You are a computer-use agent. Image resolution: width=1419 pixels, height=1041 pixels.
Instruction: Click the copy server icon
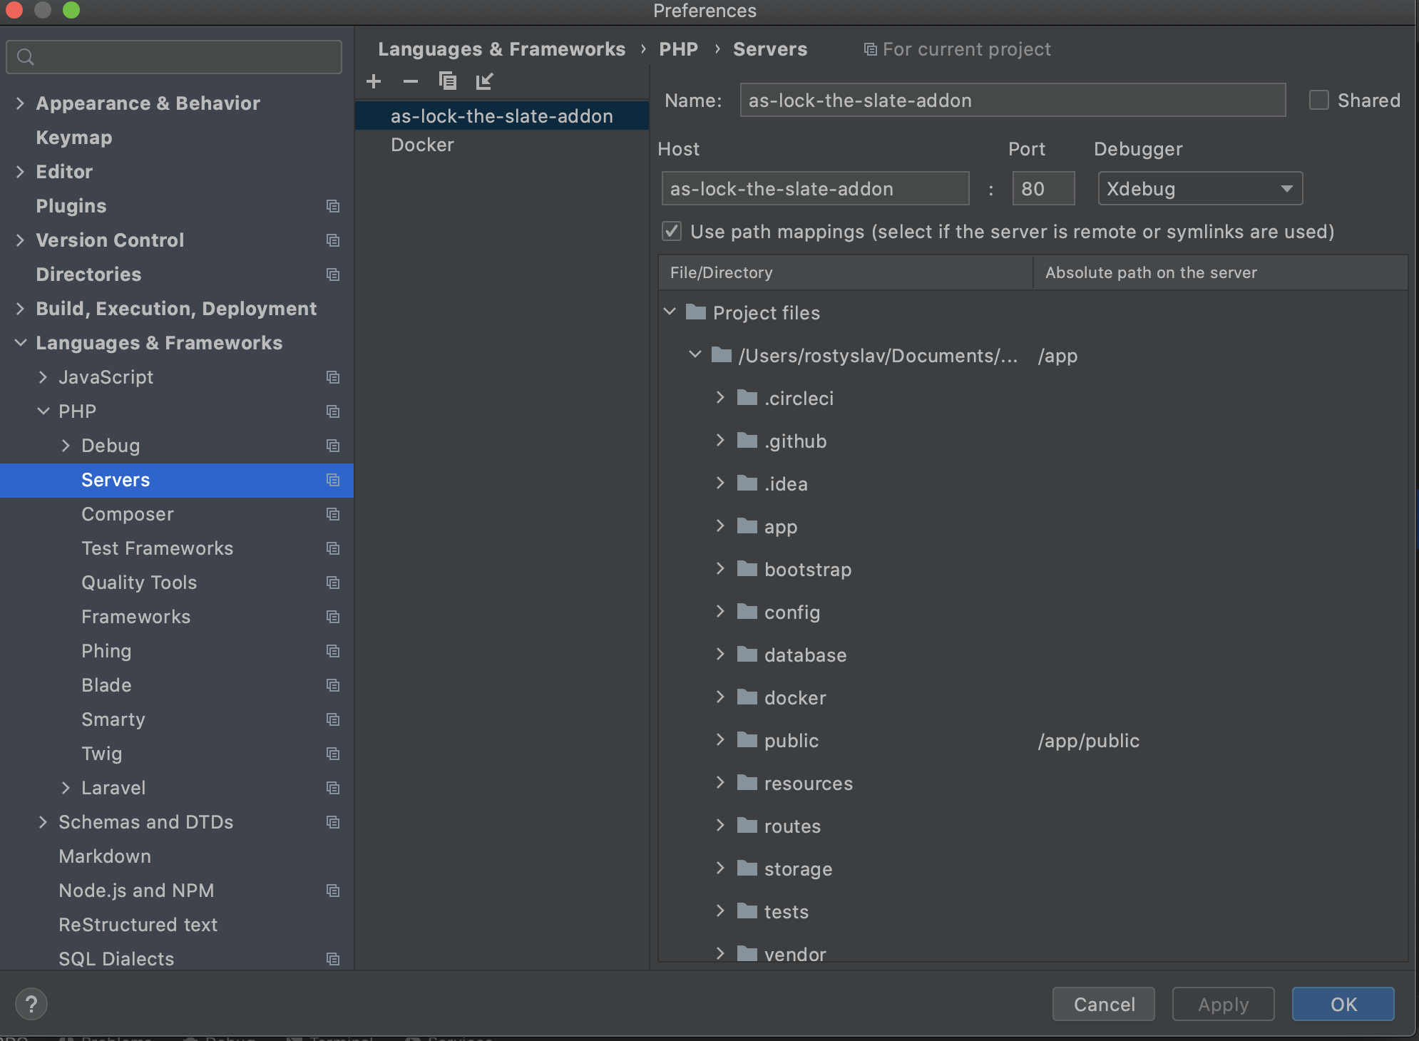click(x=447, y=81)
